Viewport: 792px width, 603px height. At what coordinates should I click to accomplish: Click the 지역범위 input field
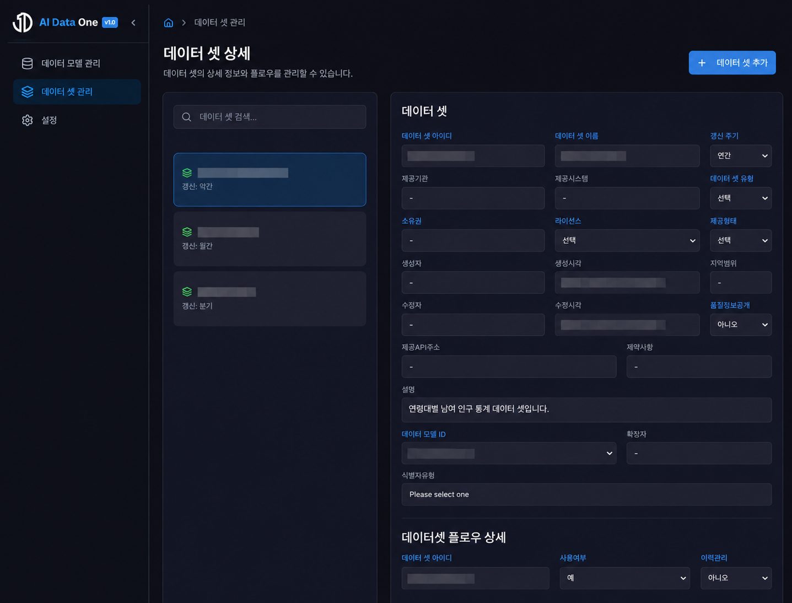741,283
